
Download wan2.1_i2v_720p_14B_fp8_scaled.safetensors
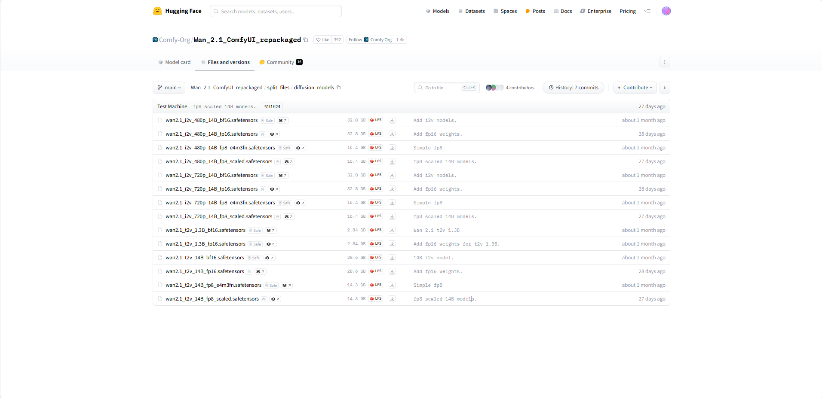coord(392,216)
